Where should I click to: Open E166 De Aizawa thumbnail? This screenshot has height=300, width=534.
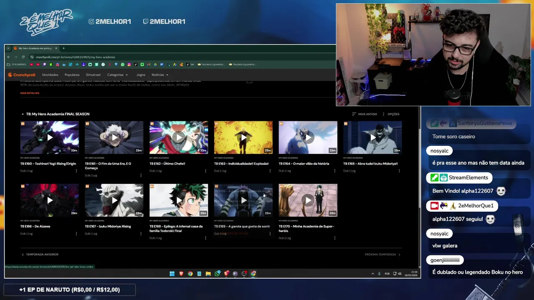coord(50,200)
